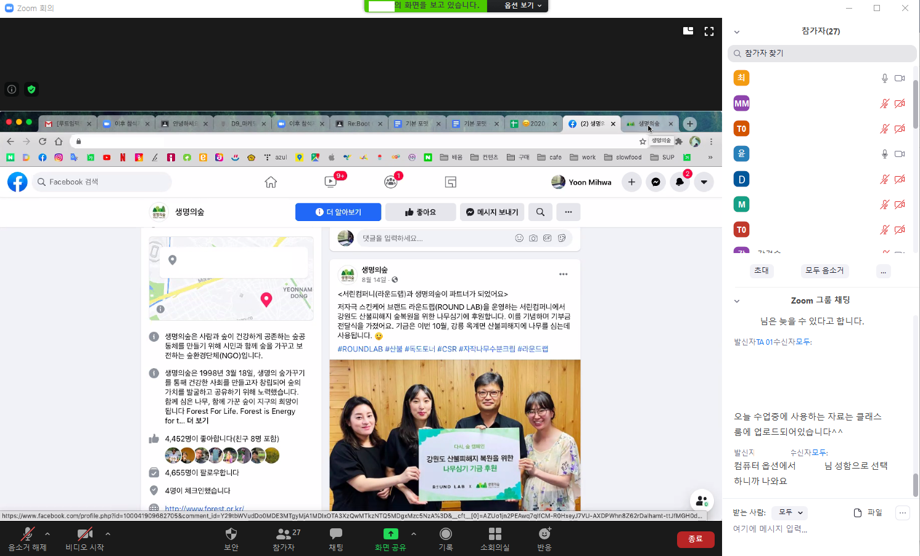Select the Re:Boot browser tab
Screen dimensions: 920x556
[x=358, y=124]
